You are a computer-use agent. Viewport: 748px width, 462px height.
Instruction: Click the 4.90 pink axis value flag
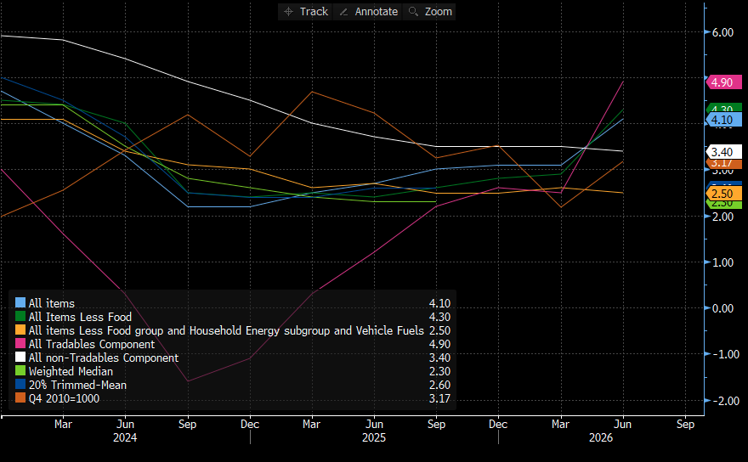click(x=723, y=82)
